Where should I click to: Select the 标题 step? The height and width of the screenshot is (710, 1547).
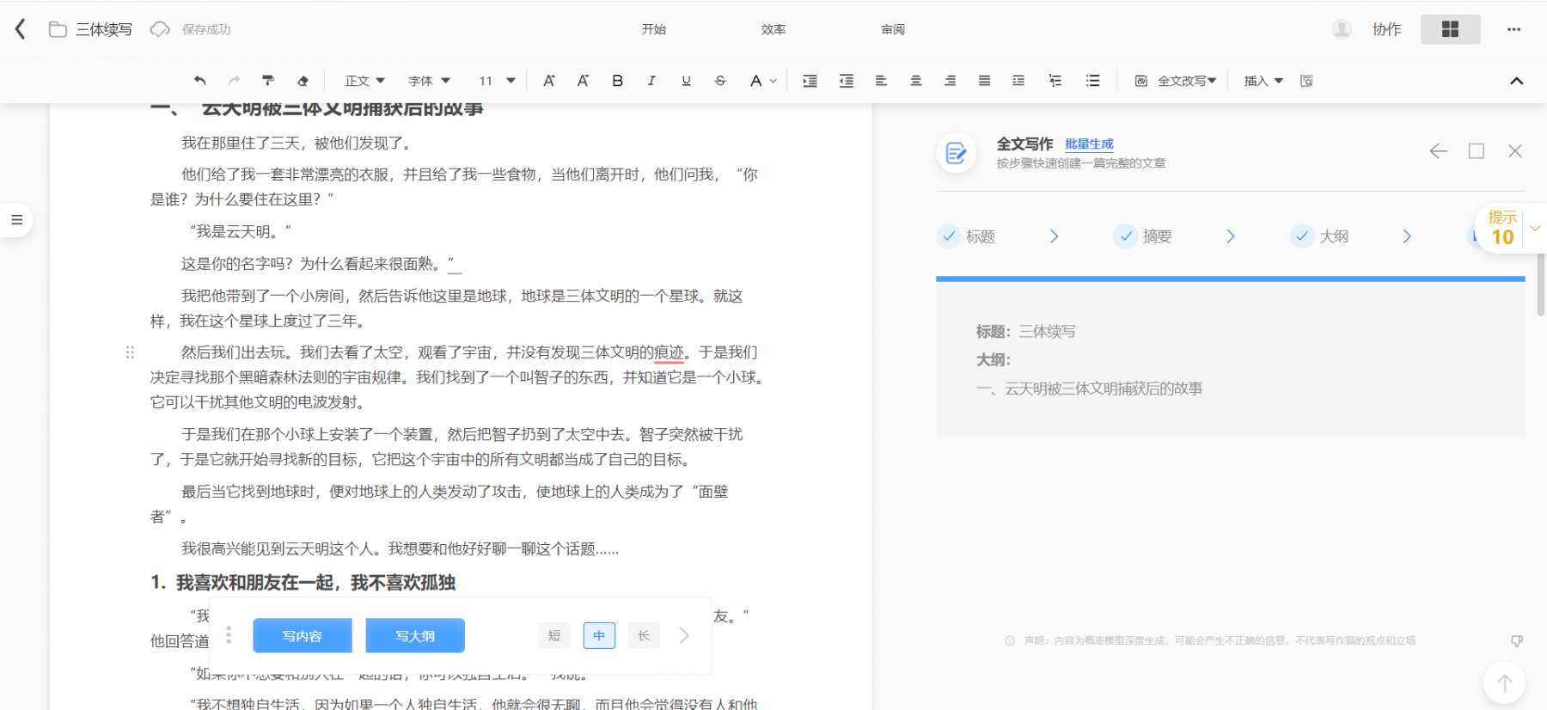[x=968, y=236]
